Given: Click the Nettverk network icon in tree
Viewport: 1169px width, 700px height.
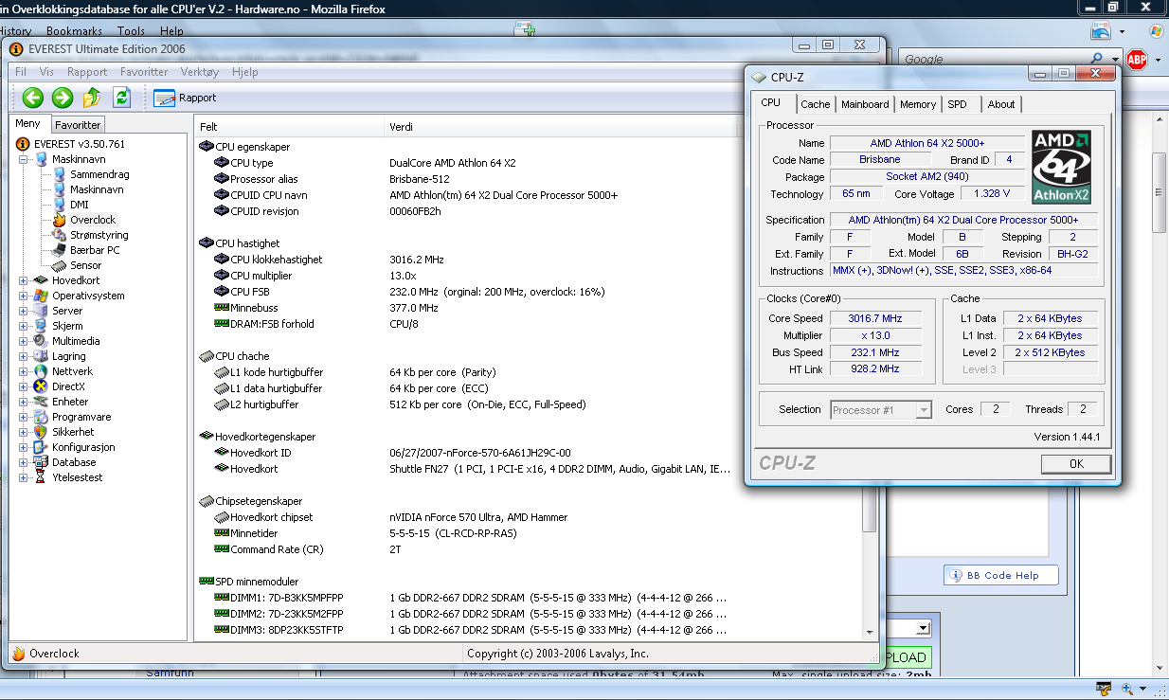Looking at the screenshot, I should pyautogui.click(x=42, y=371).
